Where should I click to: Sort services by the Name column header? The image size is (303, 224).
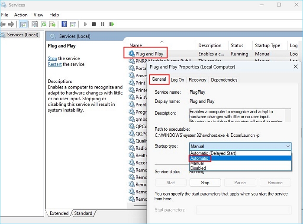(135, 45)
